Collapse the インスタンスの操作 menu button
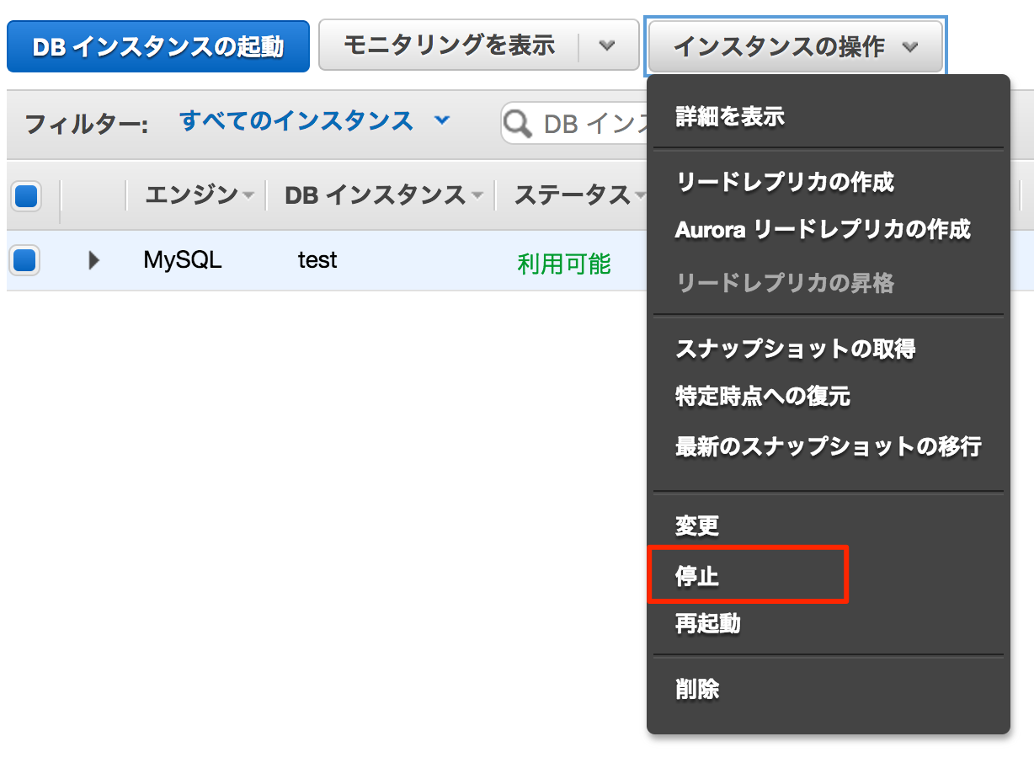 (x=796, y=46)
